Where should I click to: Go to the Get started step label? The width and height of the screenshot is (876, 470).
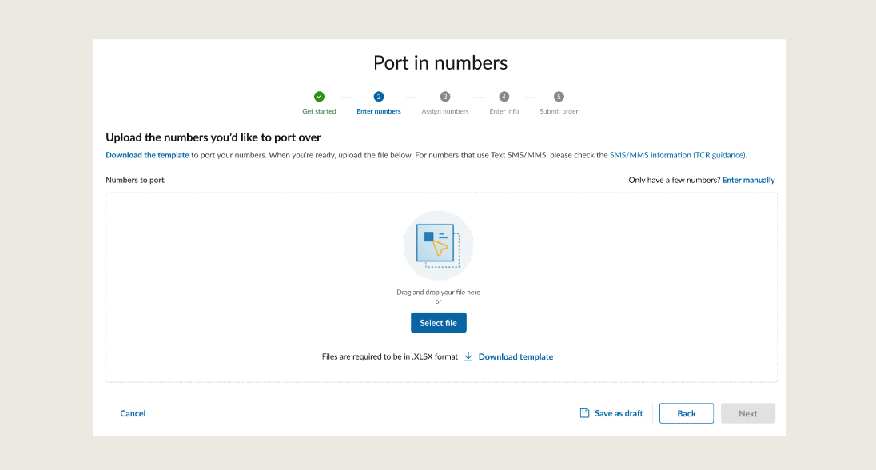tap(319, 112)
